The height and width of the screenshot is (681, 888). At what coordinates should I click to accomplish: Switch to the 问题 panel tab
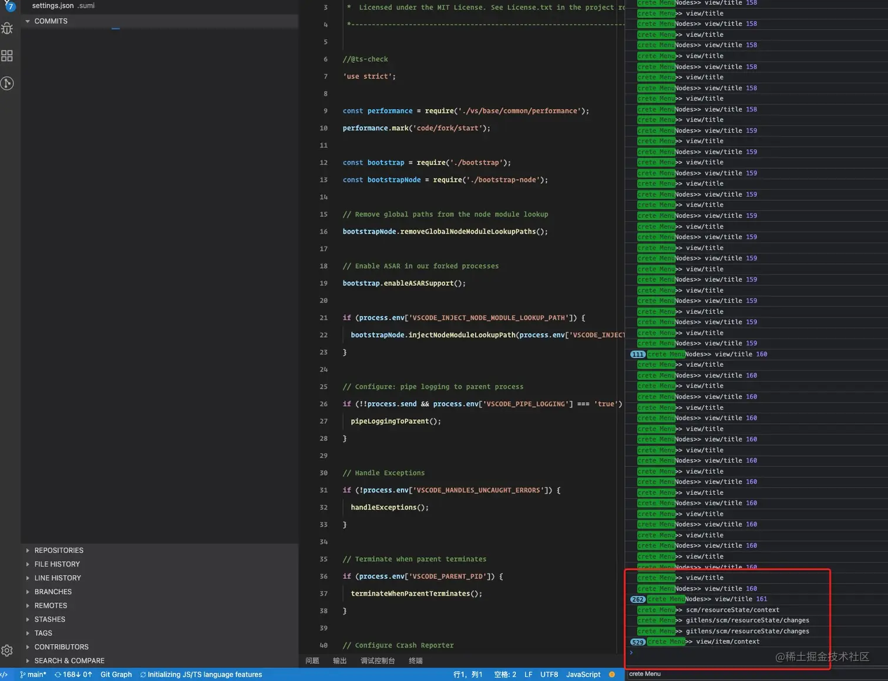click(x=312, y=661)
